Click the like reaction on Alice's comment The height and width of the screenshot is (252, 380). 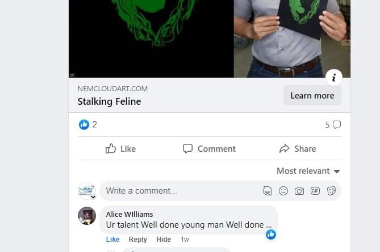click(x=271, y=234)
